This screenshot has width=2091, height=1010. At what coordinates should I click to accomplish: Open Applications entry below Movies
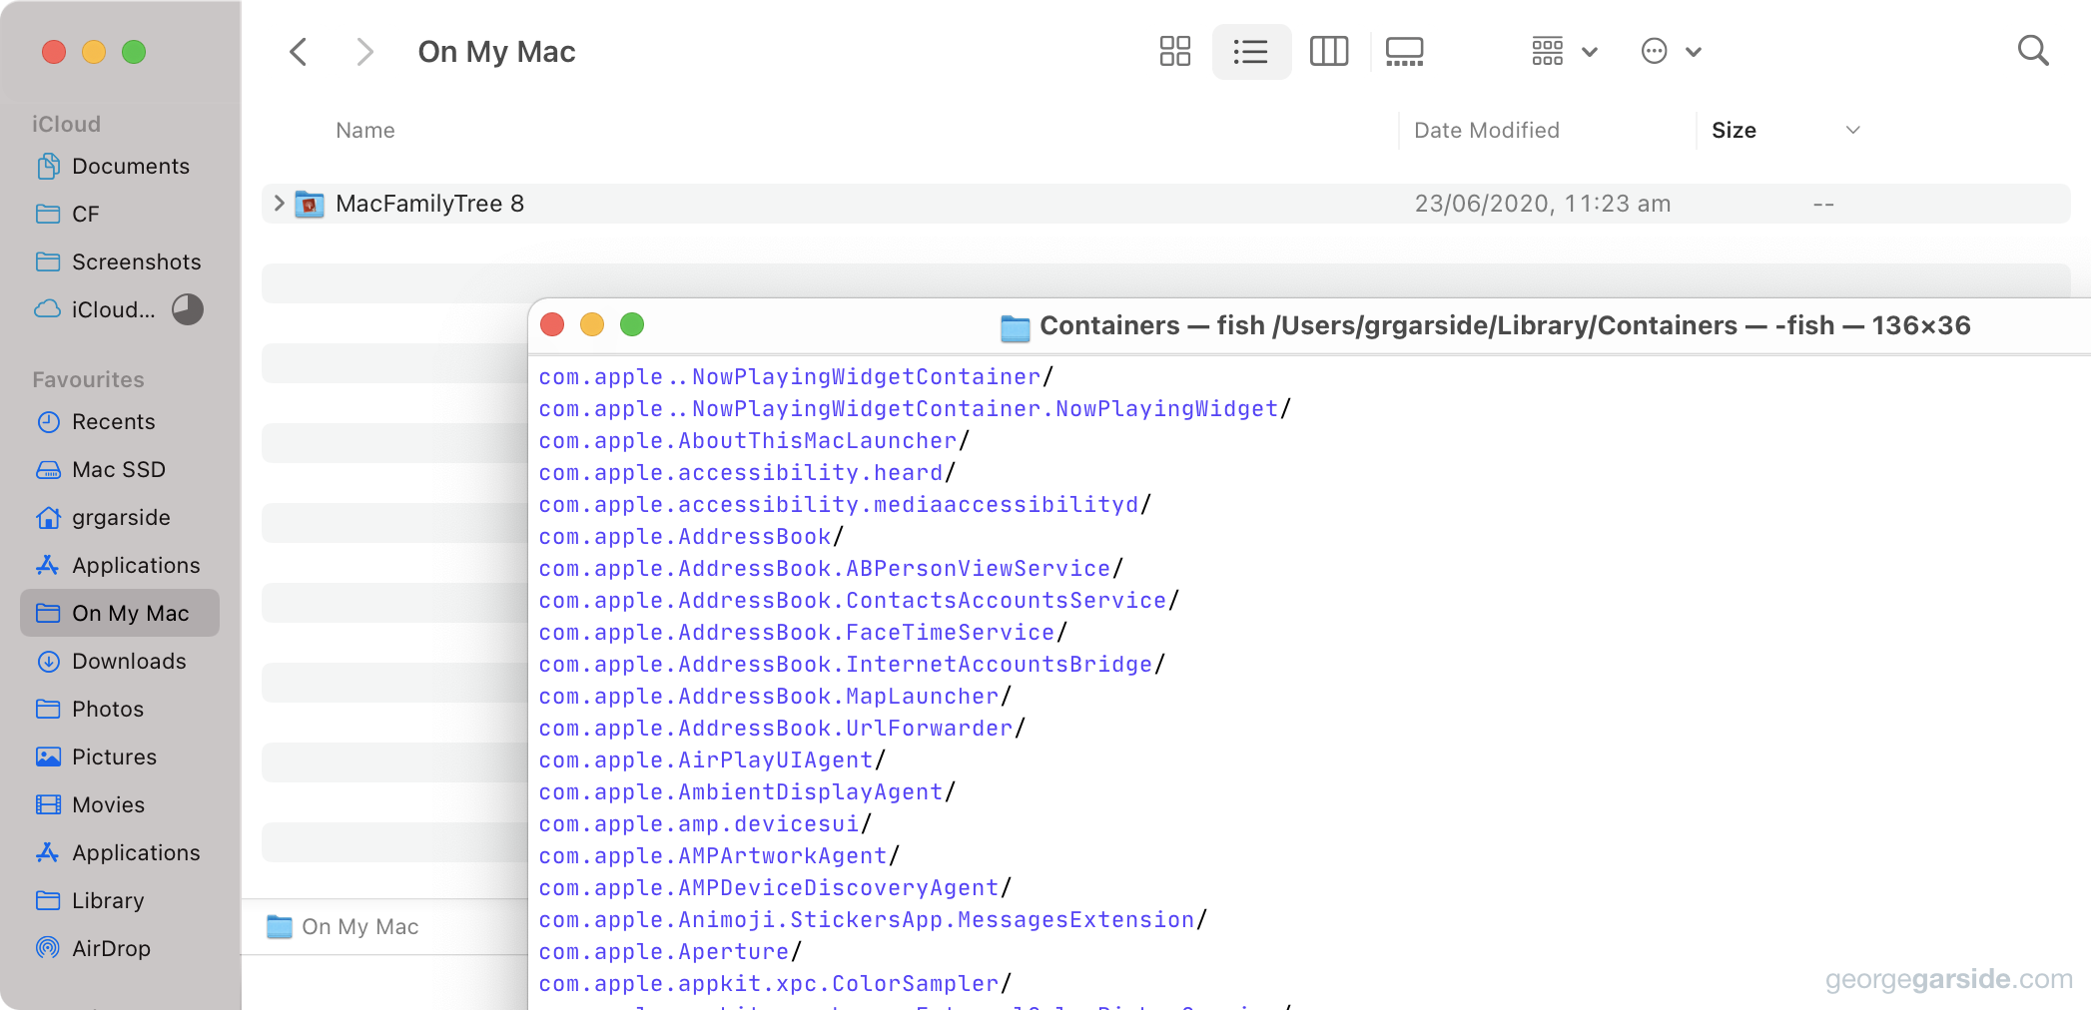click(x=120, y=852)
